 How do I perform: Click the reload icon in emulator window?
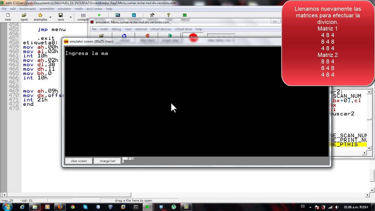point(124,36)
